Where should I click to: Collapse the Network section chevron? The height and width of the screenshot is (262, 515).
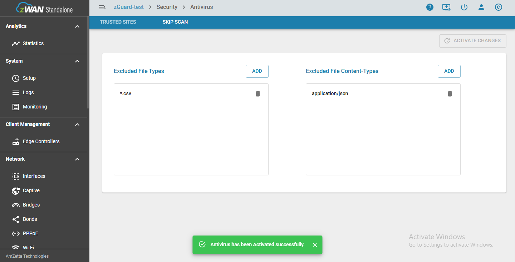(77, 159)
